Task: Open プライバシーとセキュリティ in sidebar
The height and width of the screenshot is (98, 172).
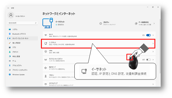Action: 23,70
